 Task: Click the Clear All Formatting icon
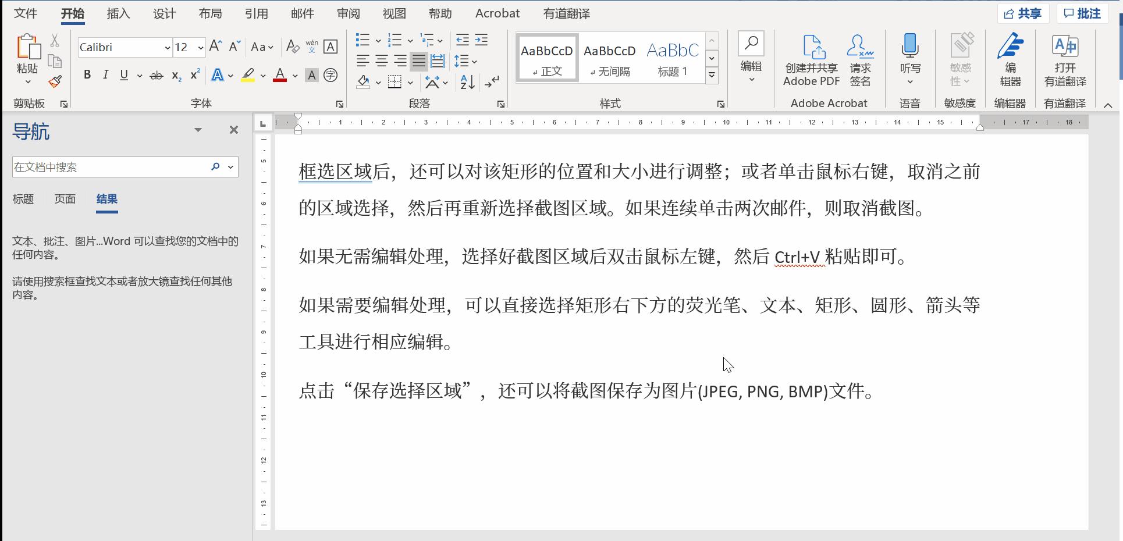pos(293,47)
